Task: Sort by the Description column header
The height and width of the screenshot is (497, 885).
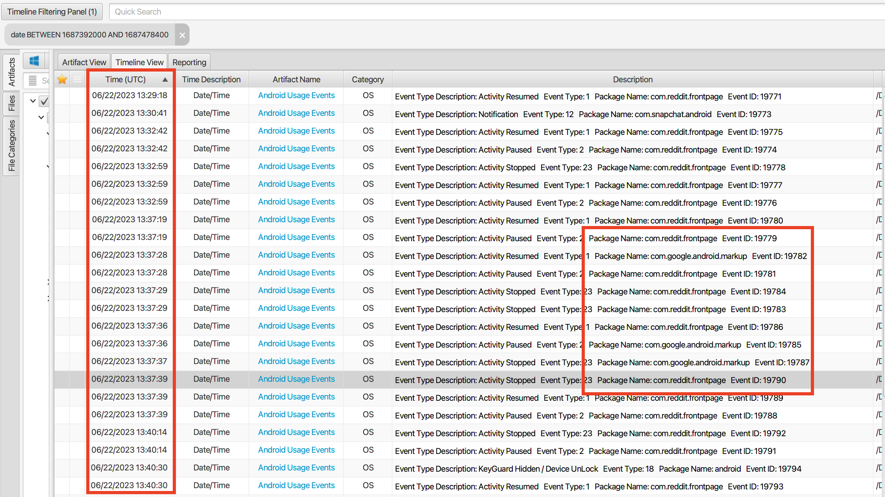Action: pos(632,79)
